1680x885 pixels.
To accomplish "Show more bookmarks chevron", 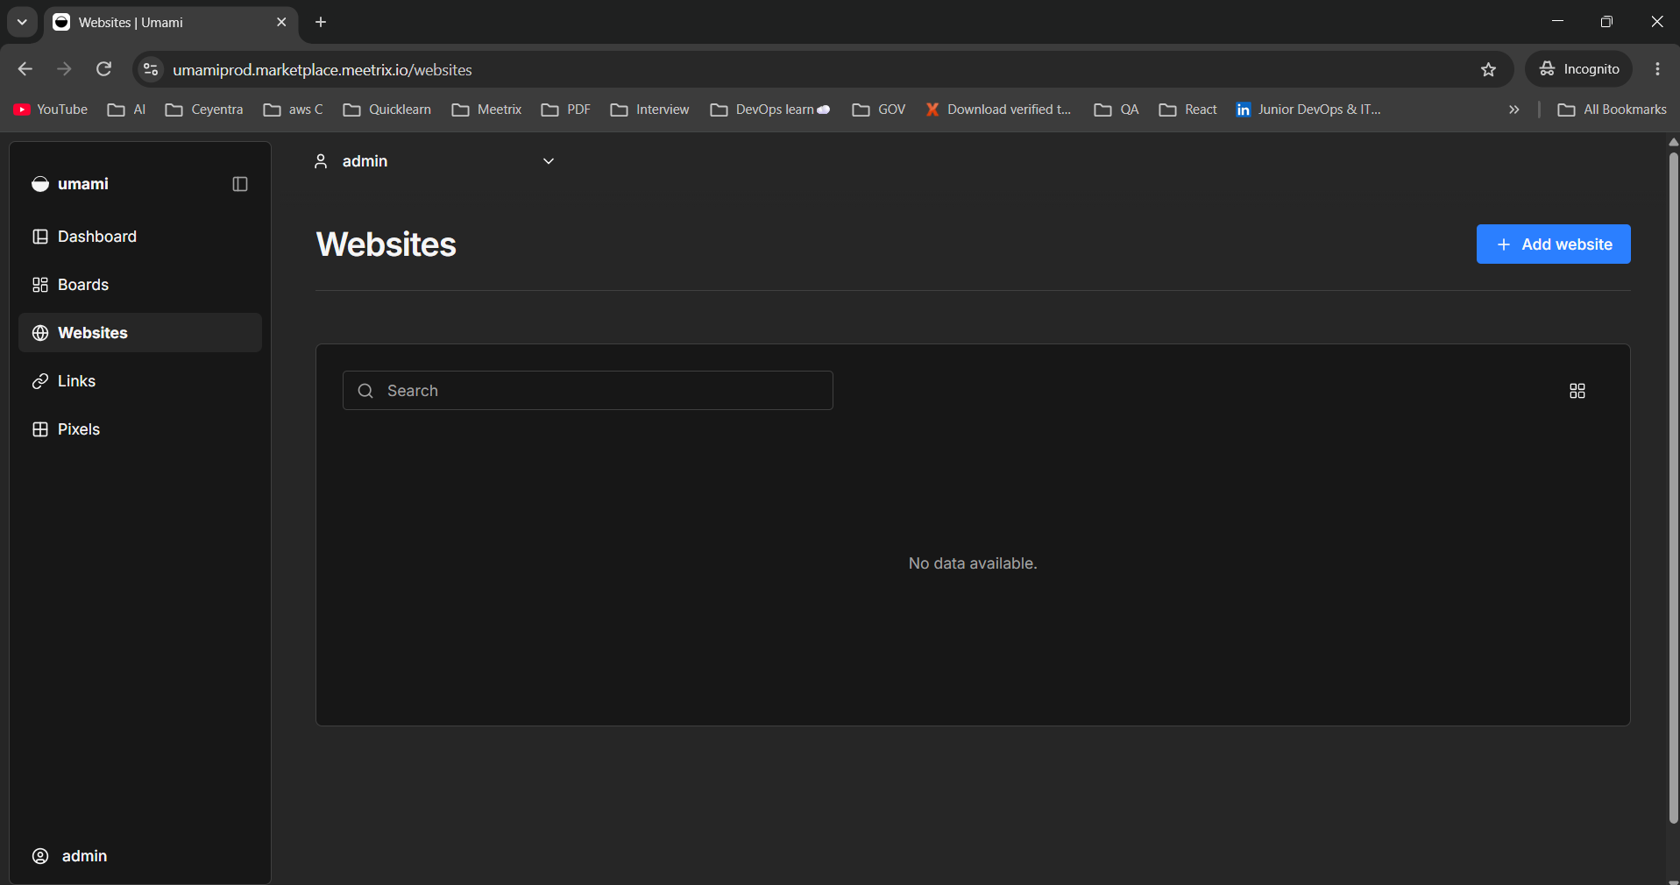I will coord(1513,110).
